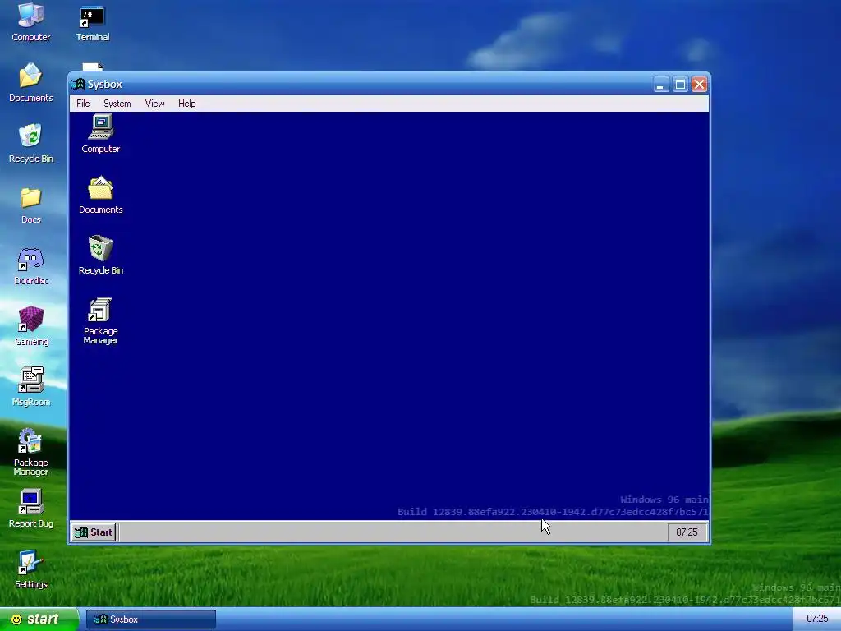
Task: Click the Sysbox title bar icon
Action: [x=78, y=85]
